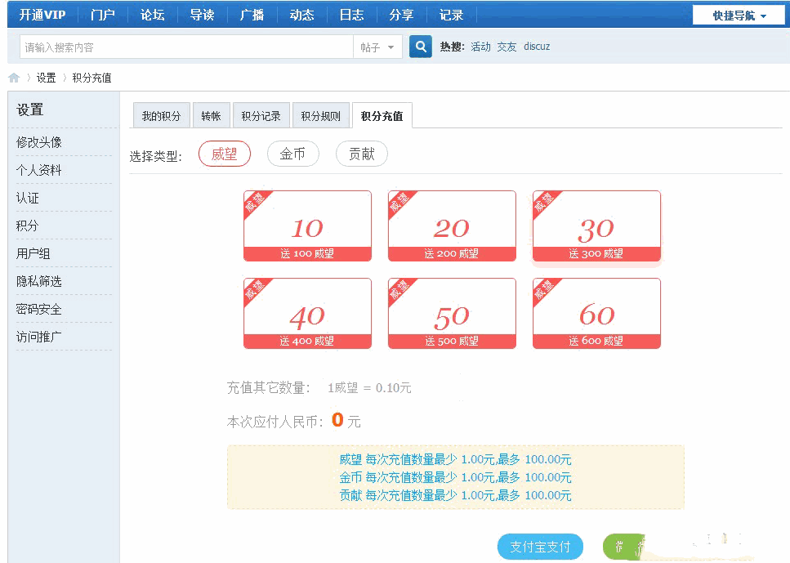This screenshot has height=563, width=790.
Task: Click the 开通VIP link
Action: click(42, 15)
